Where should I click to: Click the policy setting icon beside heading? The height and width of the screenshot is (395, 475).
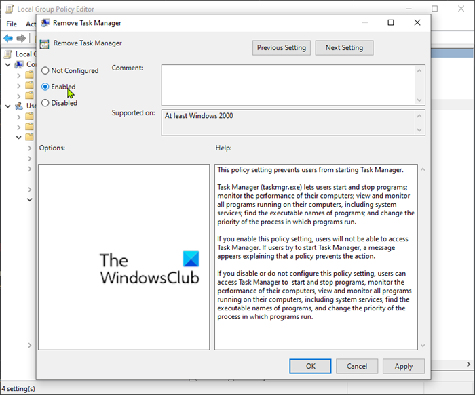coord(44,44)
